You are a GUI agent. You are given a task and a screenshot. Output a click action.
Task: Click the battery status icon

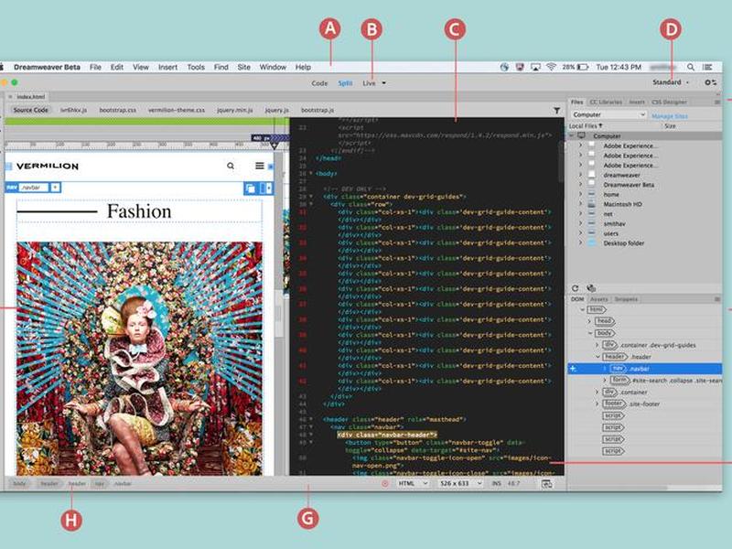(x=583, y=67)
